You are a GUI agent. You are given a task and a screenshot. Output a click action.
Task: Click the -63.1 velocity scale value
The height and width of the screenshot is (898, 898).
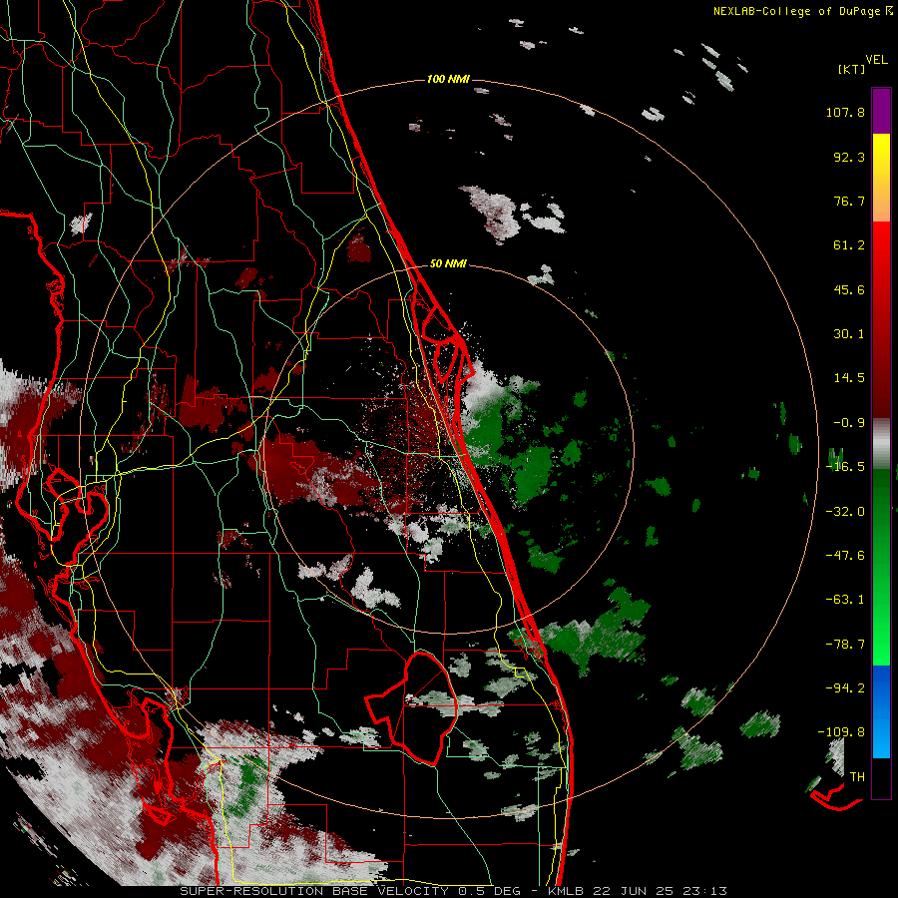[845, 600]
